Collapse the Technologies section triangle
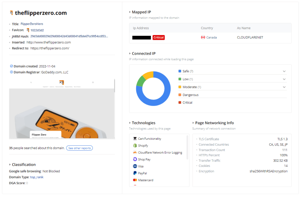302x197 pixels. coord(130,123)
